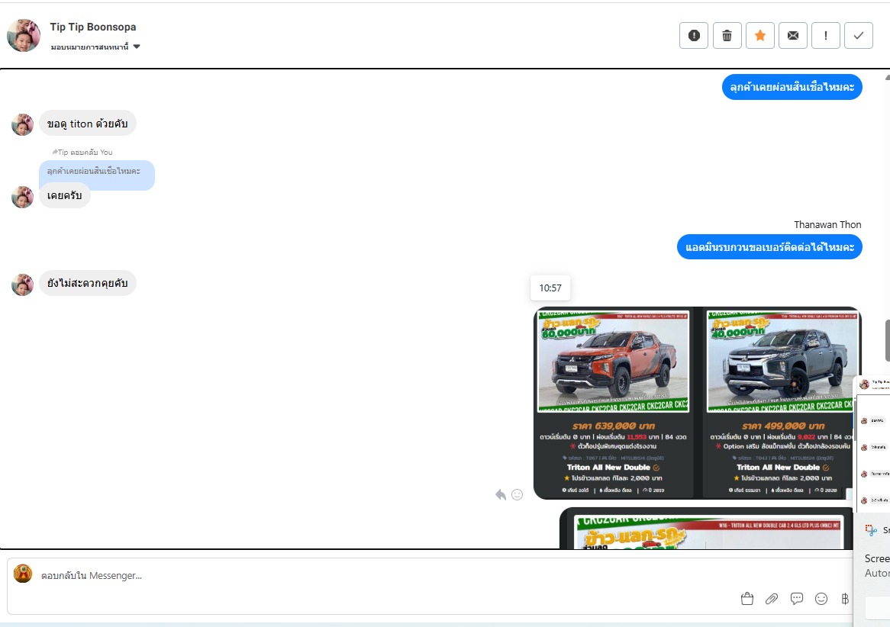Add a reaction with the smiley beside images
Screen dimensions: 890x627
[x=517, y=495]
